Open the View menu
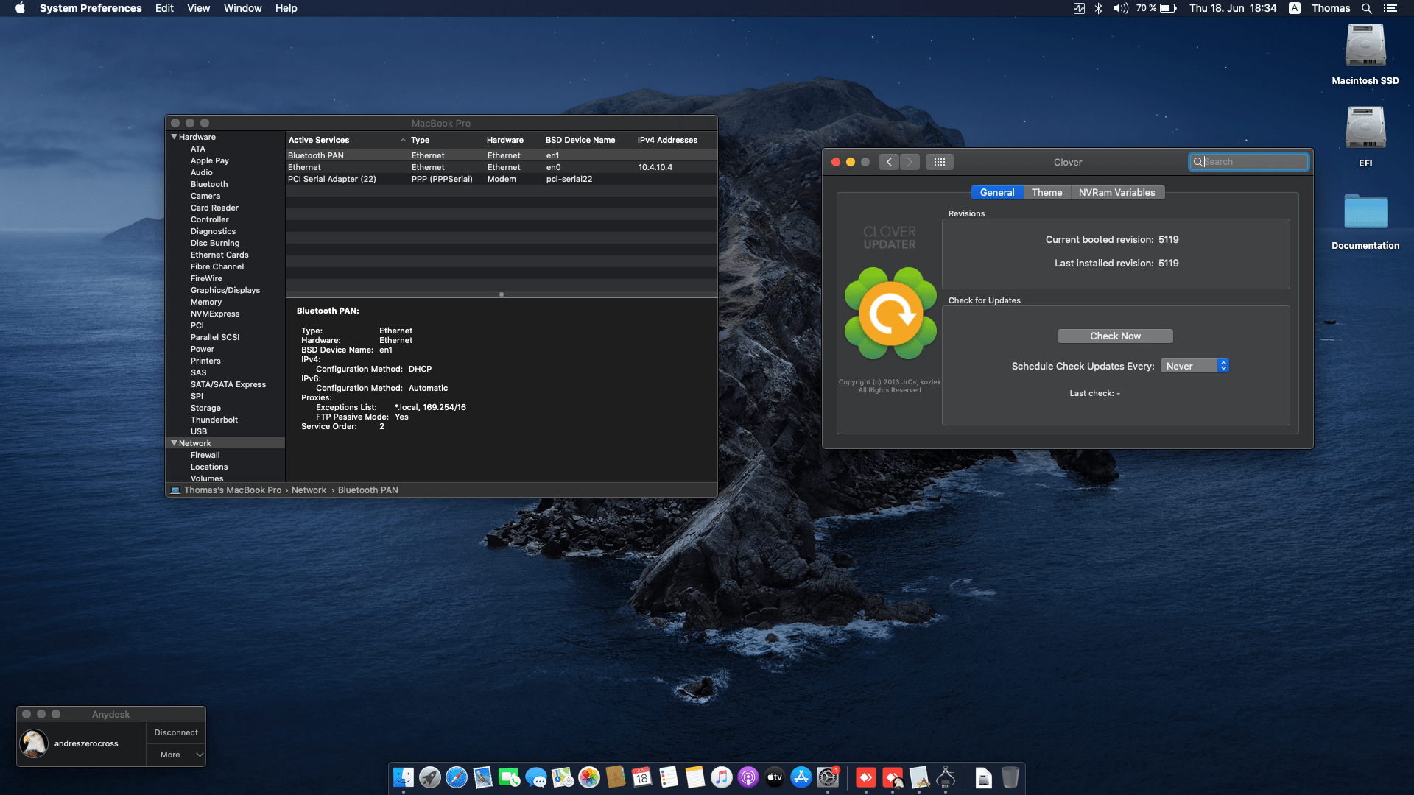The width and height of the screenshot is (1414, 795). pyautogui.click(x=198, y=8)
